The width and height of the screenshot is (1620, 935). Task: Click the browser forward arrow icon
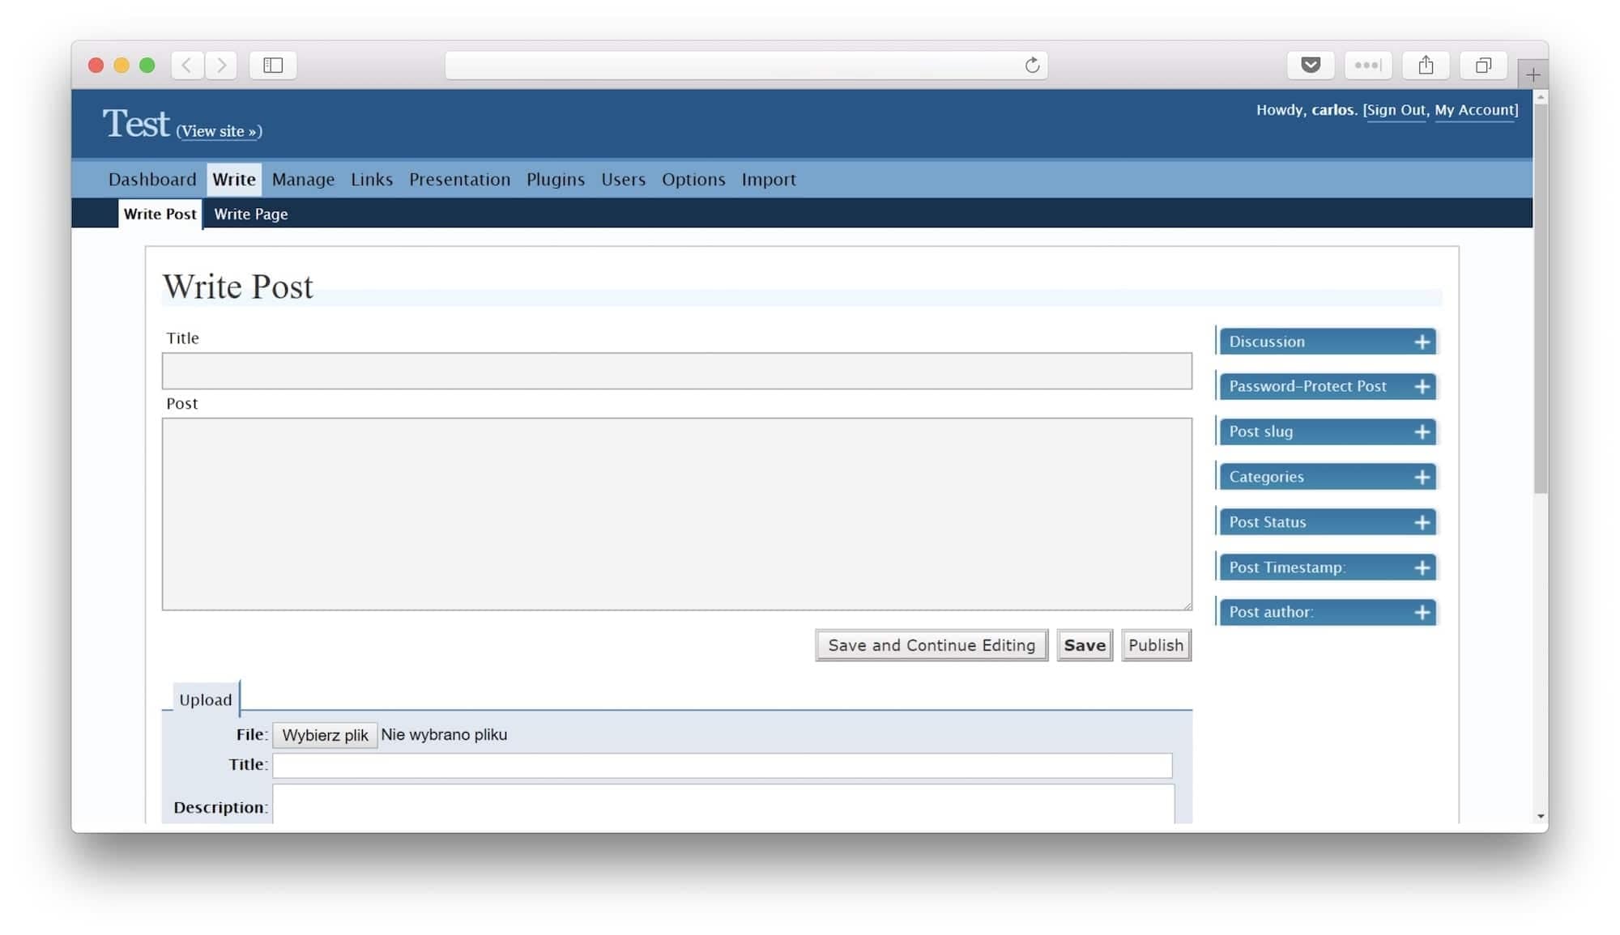pos(221,65)
